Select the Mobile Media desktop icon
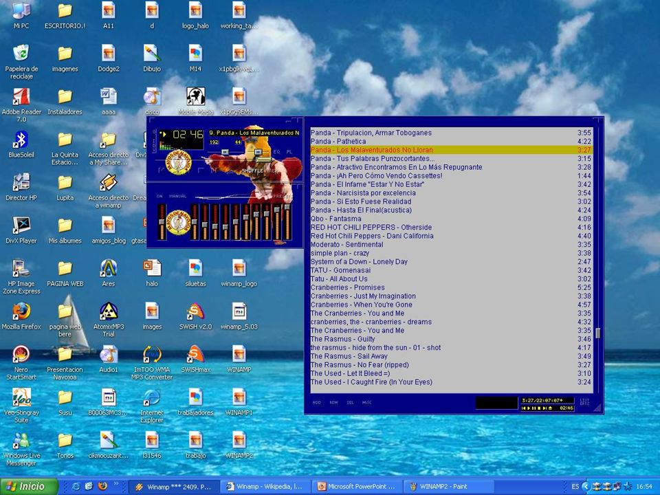660x495 pixels. click(x=195, y=101)
